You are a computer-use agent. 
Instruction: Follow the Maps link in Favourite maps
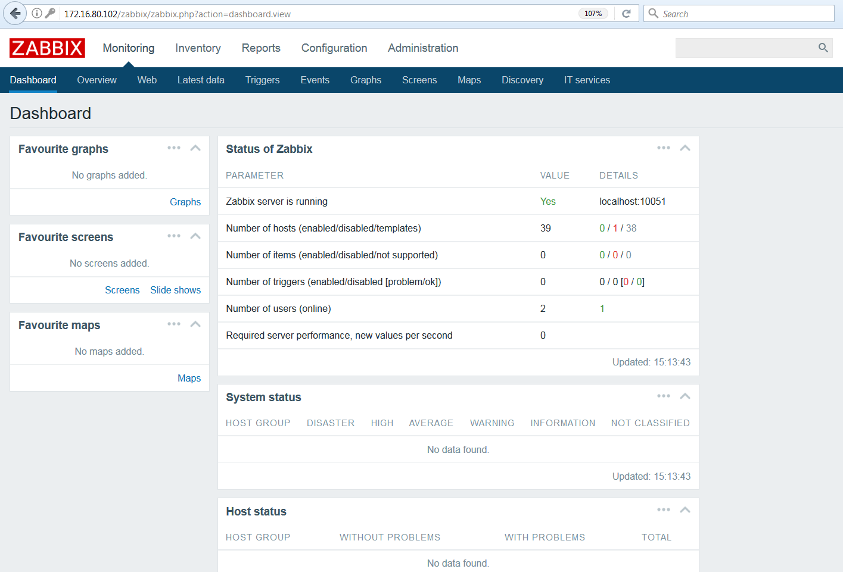click(189, 378)
